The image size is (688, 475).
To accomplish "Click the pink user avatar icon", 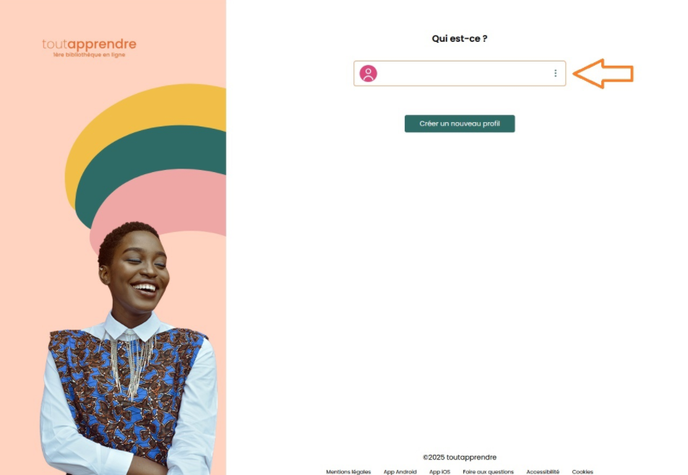I will tap(368, 73).
